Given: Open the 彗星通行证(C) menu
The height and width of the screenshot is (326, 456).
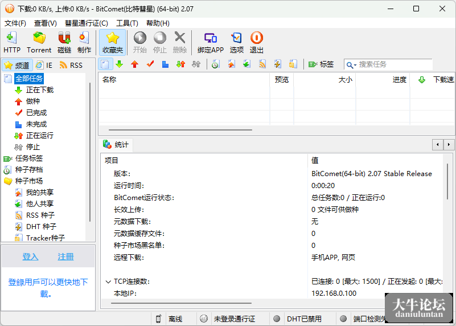Looking at the screenshot, I should coord(87,23).
